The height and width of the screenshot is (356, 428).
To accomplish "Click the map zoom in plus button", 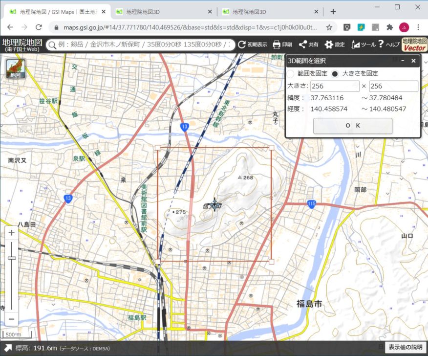I will tap(12, 233).
